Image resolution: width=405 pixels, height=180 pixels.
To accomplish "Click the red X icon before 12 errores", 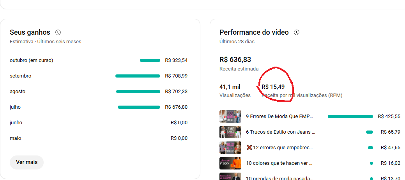I will click(249, 148).
